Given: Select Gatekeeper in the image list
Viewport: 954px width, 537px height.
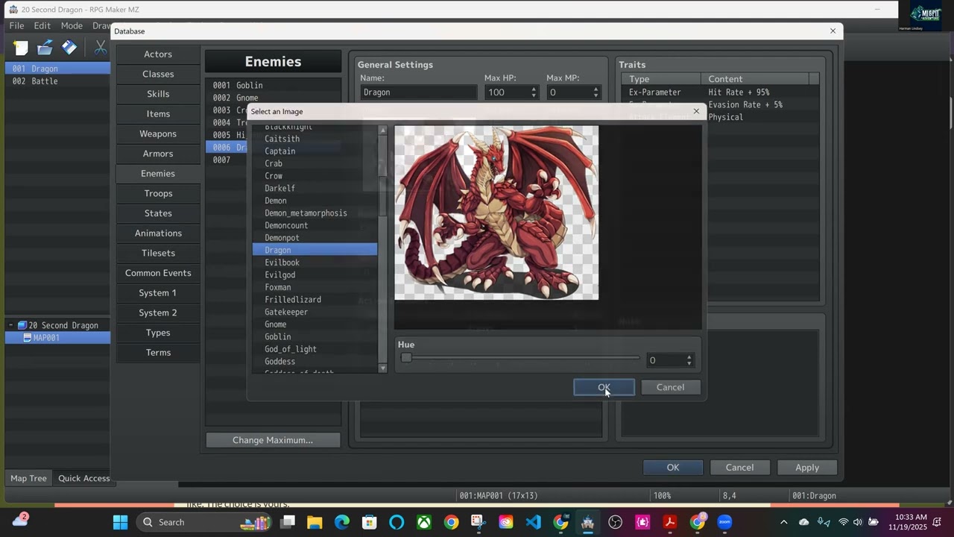Looking at the screenshot, I should point(315,312).
